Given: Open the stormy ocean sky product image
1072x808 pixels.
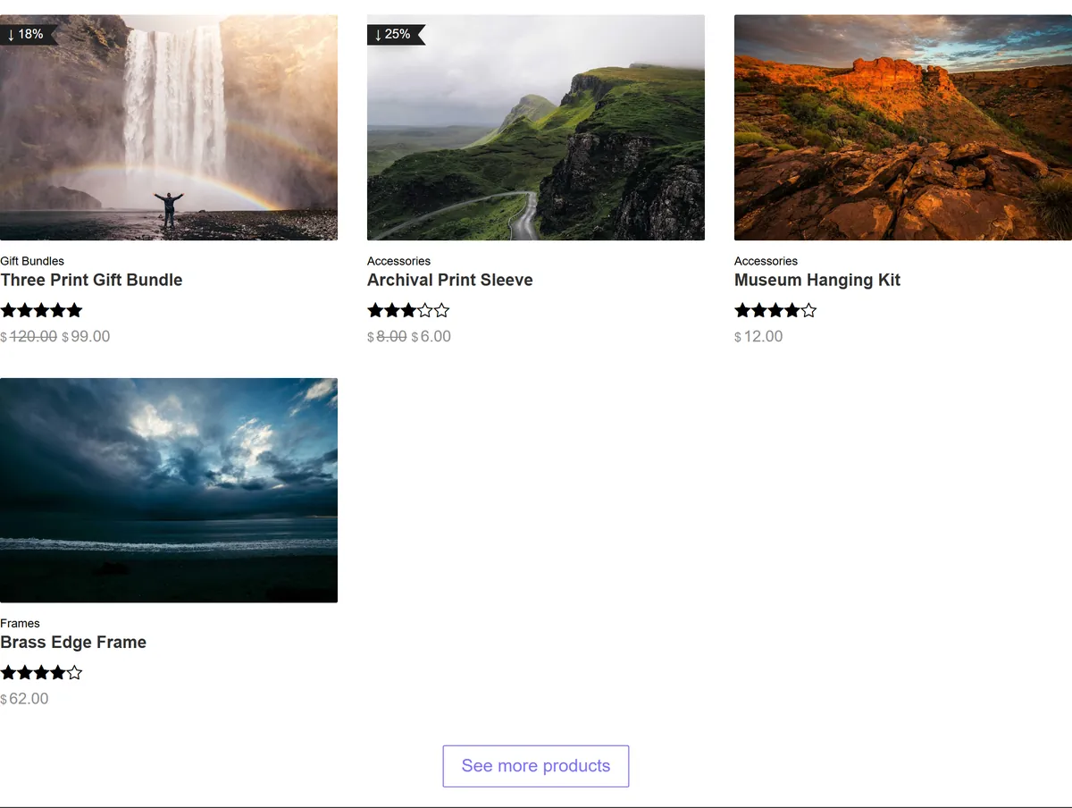Looking at the screenshot, I should (x=169, y=490).
